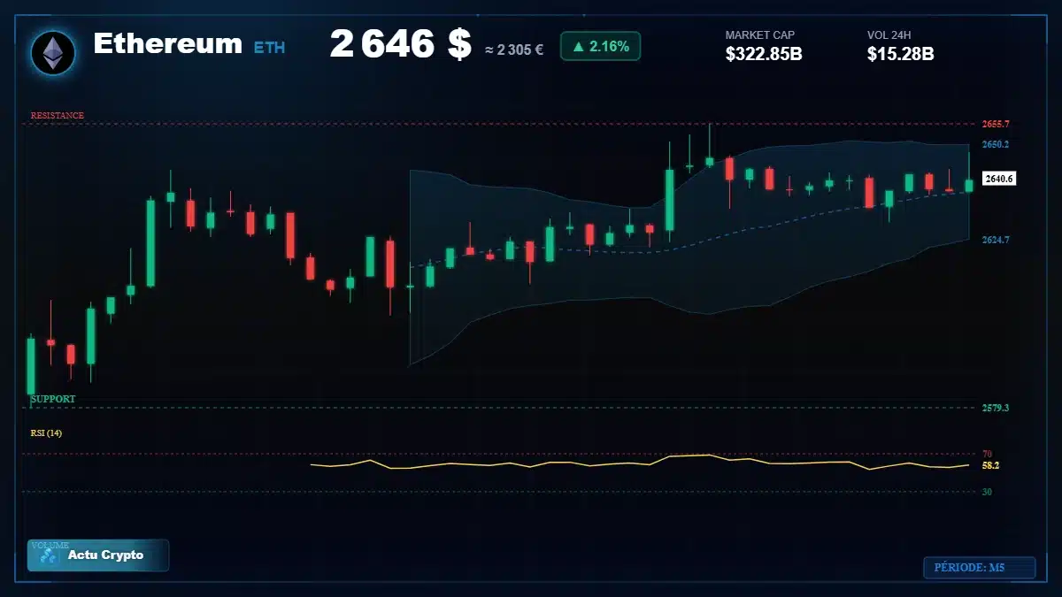Click the last green candlestick near 2640.6

tap(969, 185)
